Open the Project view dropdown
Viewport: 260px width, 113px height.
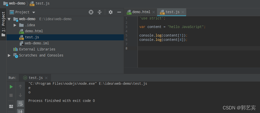coord(34,12)
